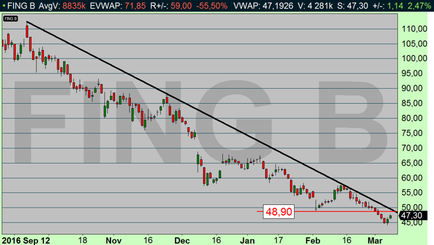This screenshot has height=245, width=434.
Task: Click the Feb month axis label
Action: tap(312, 240)
